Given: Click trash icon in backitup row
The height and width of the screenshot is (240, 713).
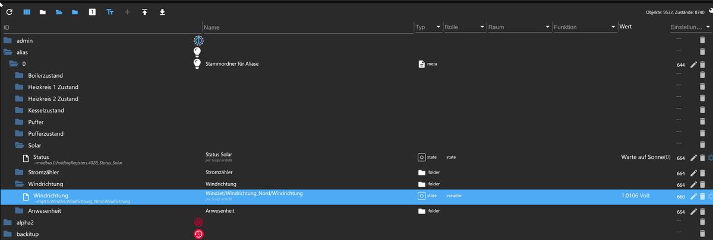Looking at the screenshot, I should point(702,234).
